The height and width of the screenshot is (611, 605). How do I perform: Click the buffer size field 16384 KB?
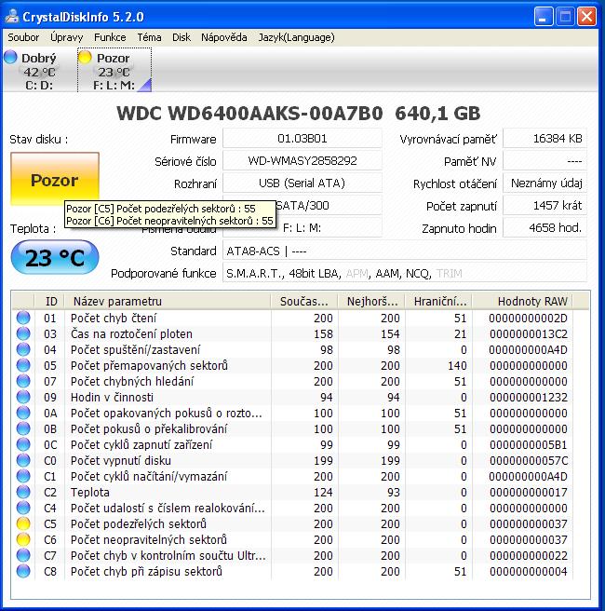[x=544, y=139]
